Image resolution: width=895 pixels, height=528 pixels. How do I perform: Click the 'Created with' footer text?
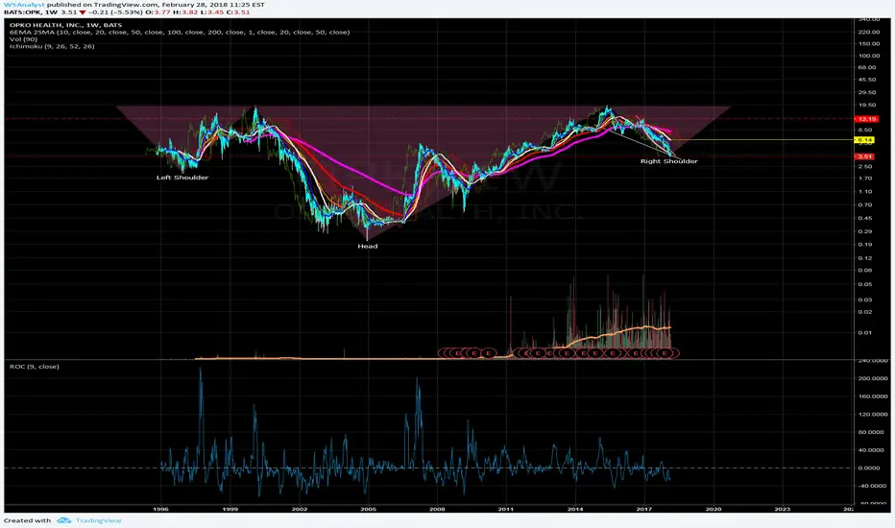(x=28, y=520)
